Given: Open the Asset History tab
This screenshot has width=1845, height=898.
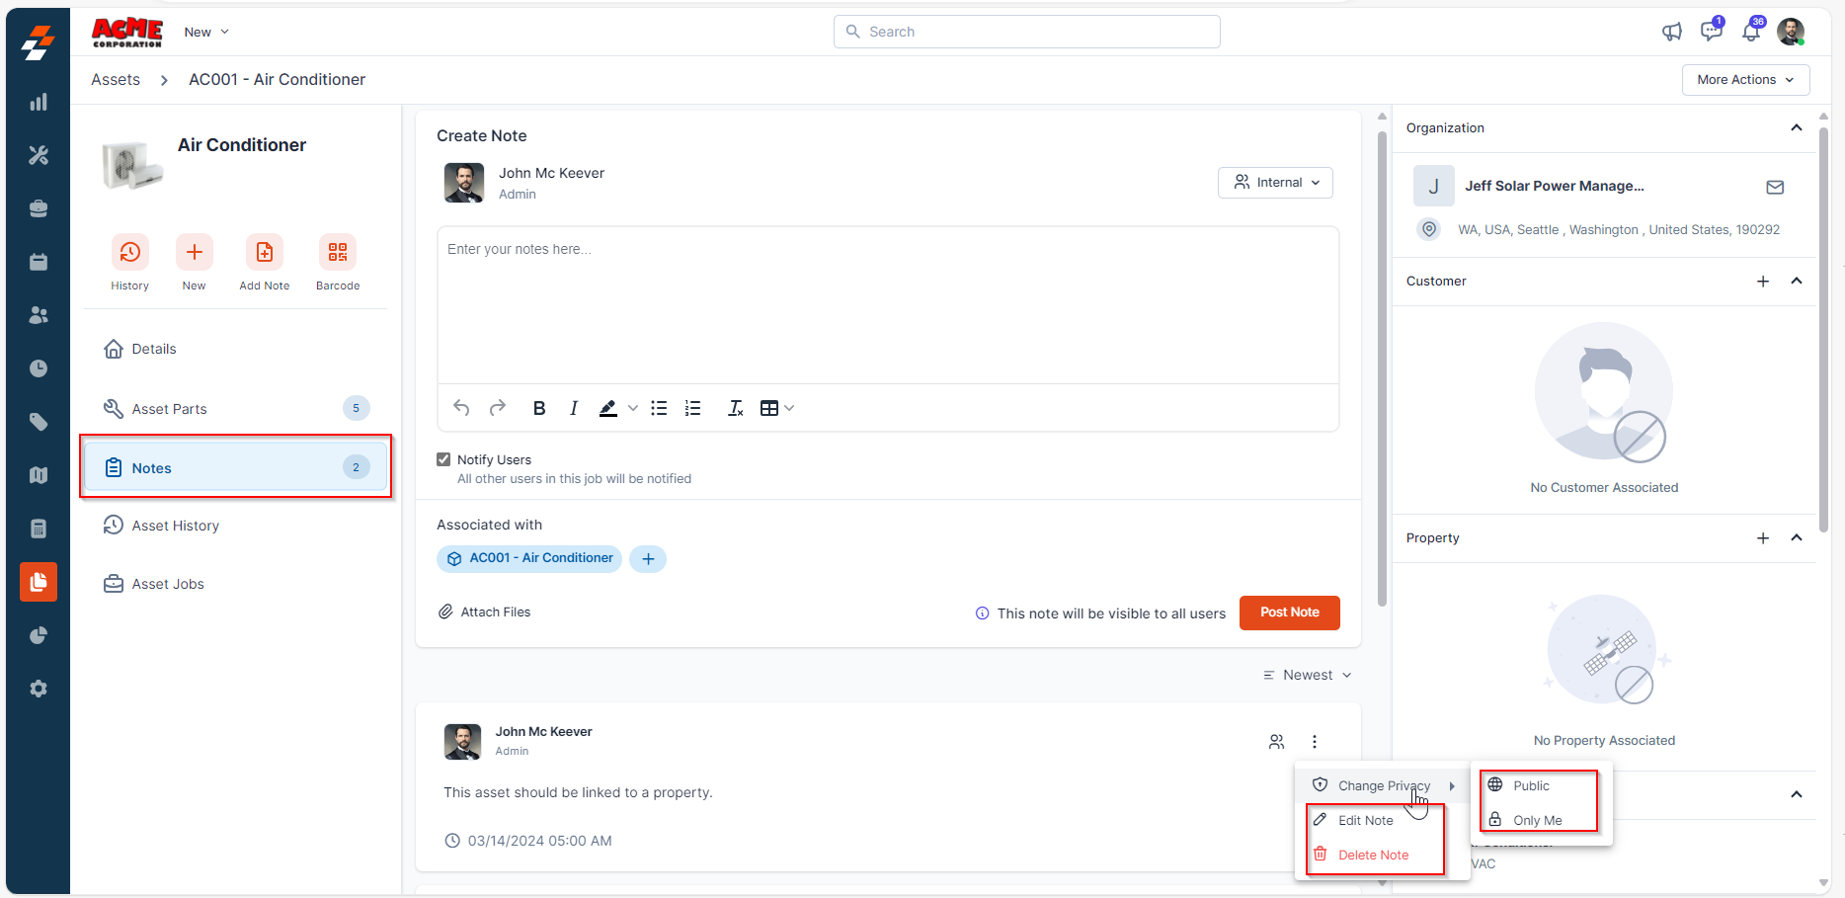Looking at the screenshot, I should pyautogui.click(x=236, y=526).
